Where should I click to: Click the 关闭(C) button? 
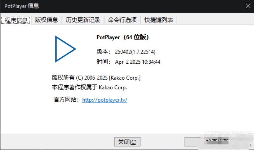coord(127,142)
